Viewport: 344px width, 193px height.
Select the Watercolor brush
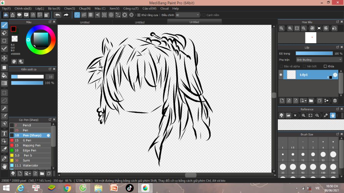click(x=30, y=166)
